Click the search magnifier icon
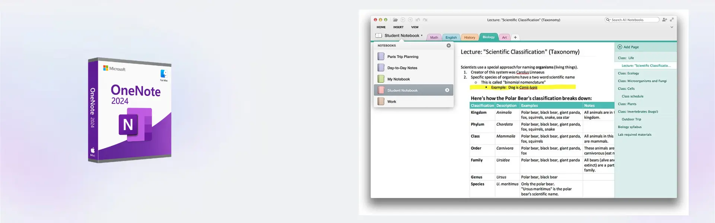Screen dimensions: 715x223 [x=608, y=20]
